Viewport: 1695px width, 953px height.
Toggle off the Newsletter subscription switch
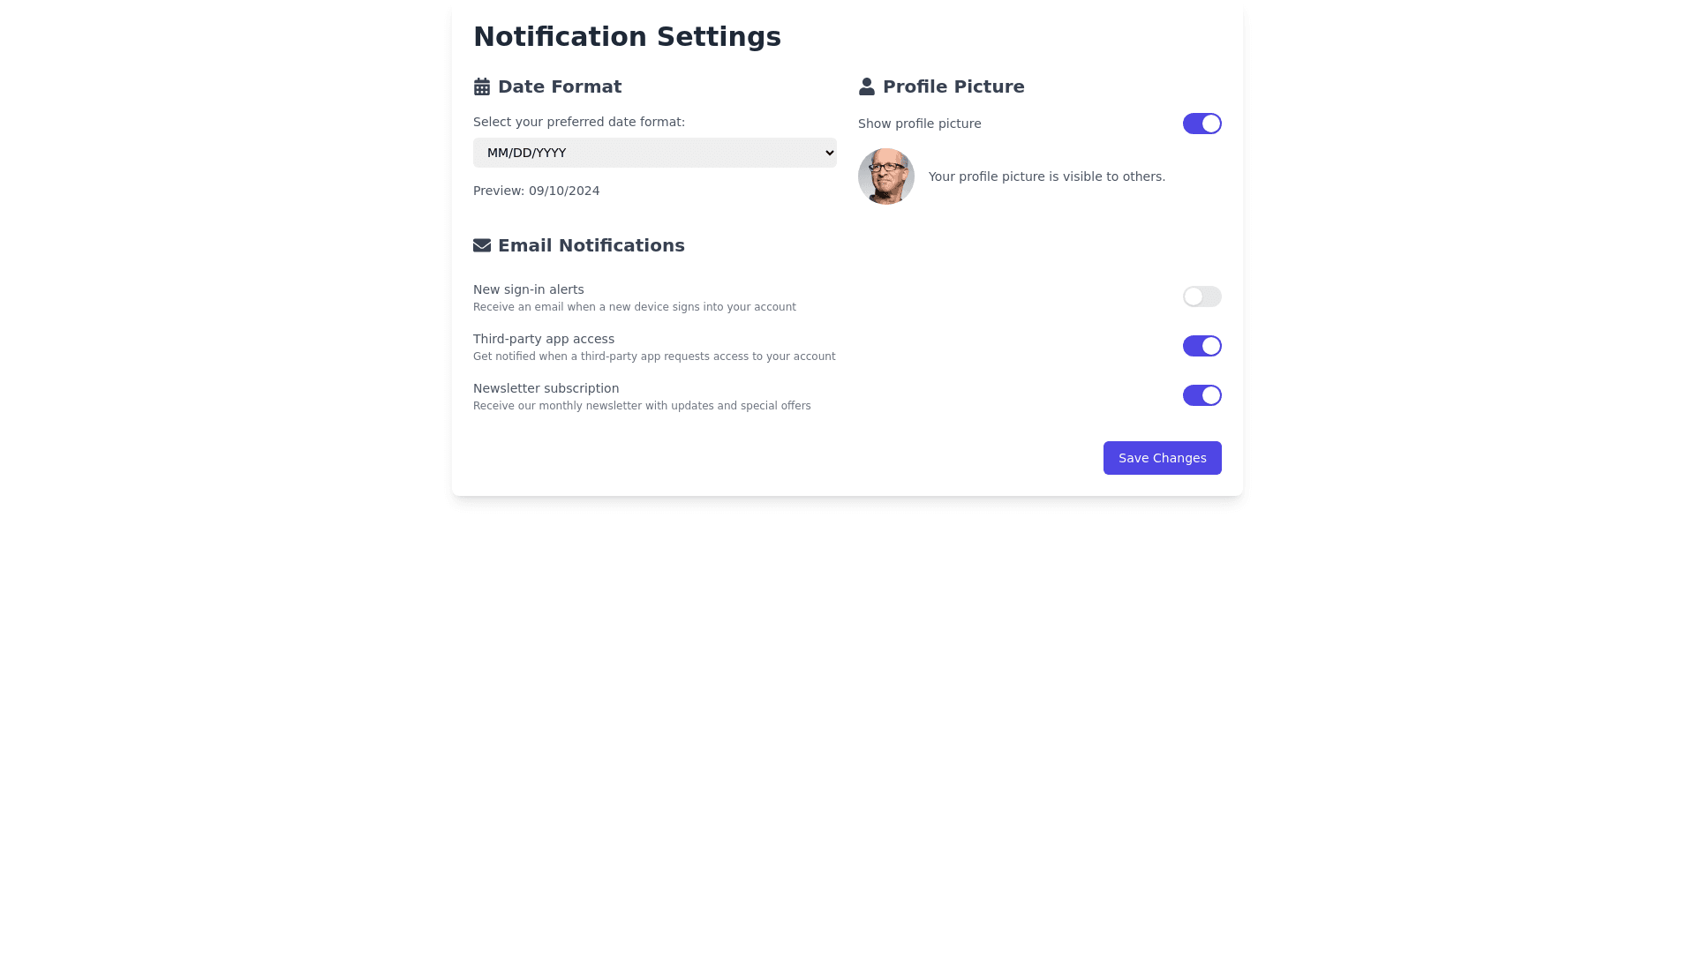(x=1202, y=395)
